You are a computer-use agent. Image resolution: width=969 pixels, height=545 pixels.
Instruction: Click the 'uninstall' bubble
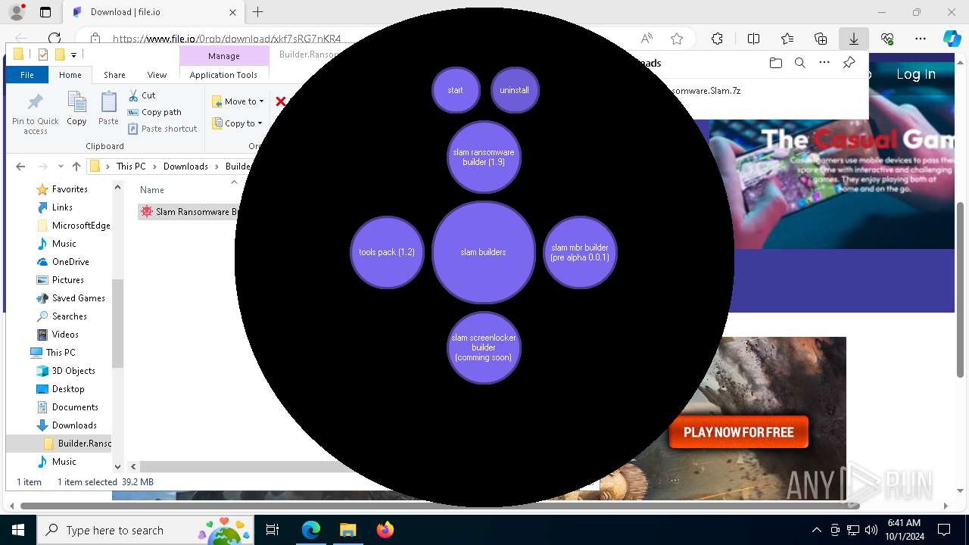click(515, 90)
